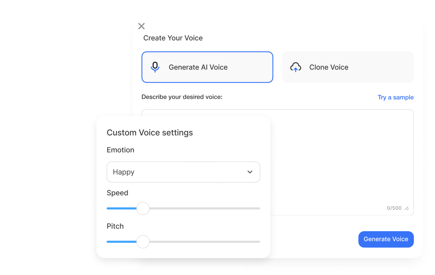Click the Emotion label
This screenshot has height=275, width=435.
pyautogui.click(x=120, y=150)
